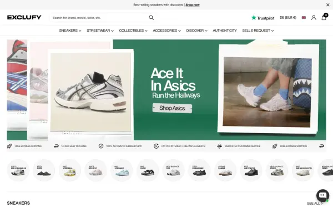Open the DE (EUR €) country selector

tap(288, 18)
